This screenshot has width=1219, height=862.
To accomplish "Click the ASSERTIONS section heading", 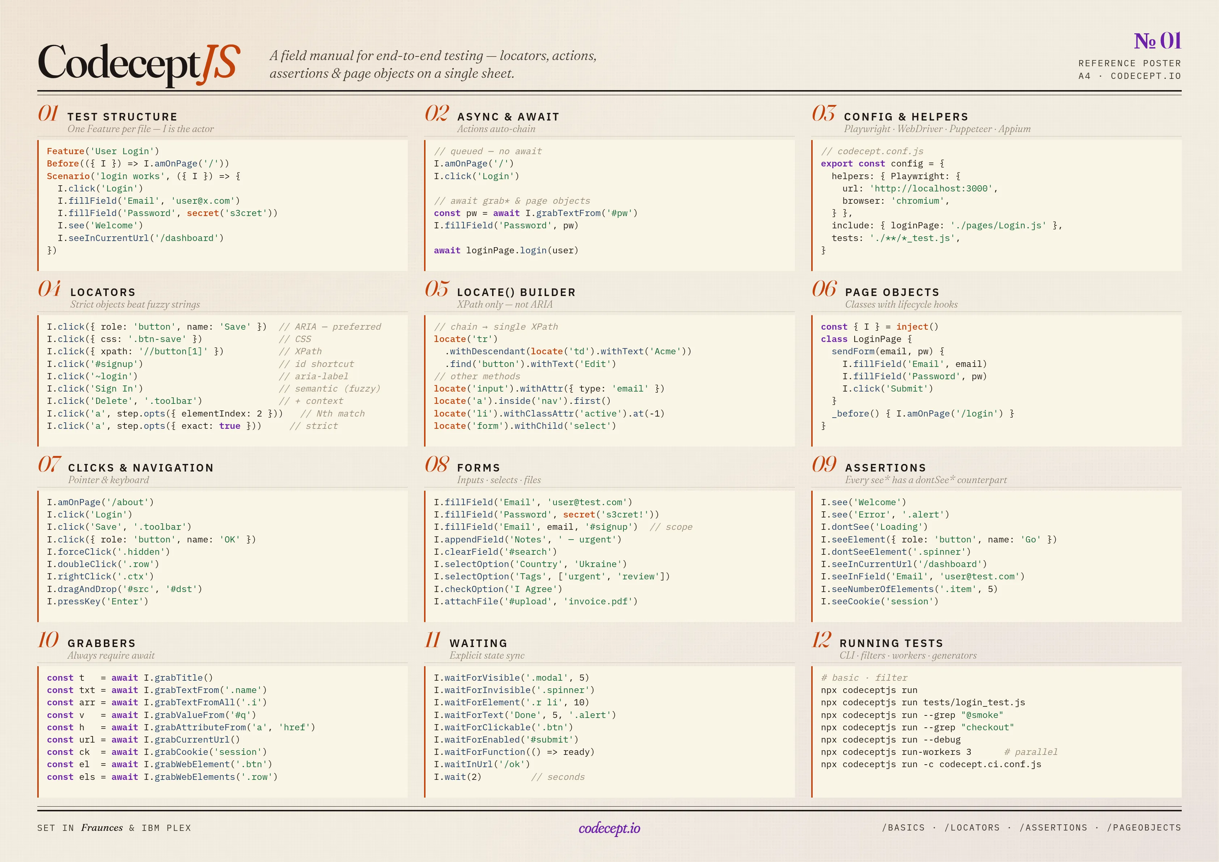I will tap(886, 468).
